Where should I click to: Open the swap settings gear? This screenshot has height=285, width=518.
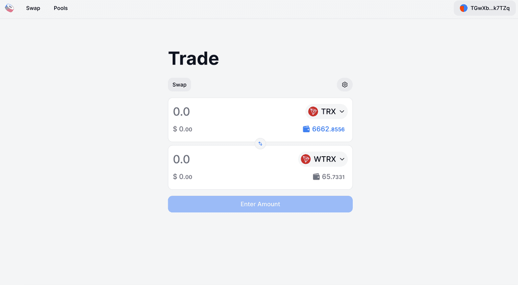344,84
